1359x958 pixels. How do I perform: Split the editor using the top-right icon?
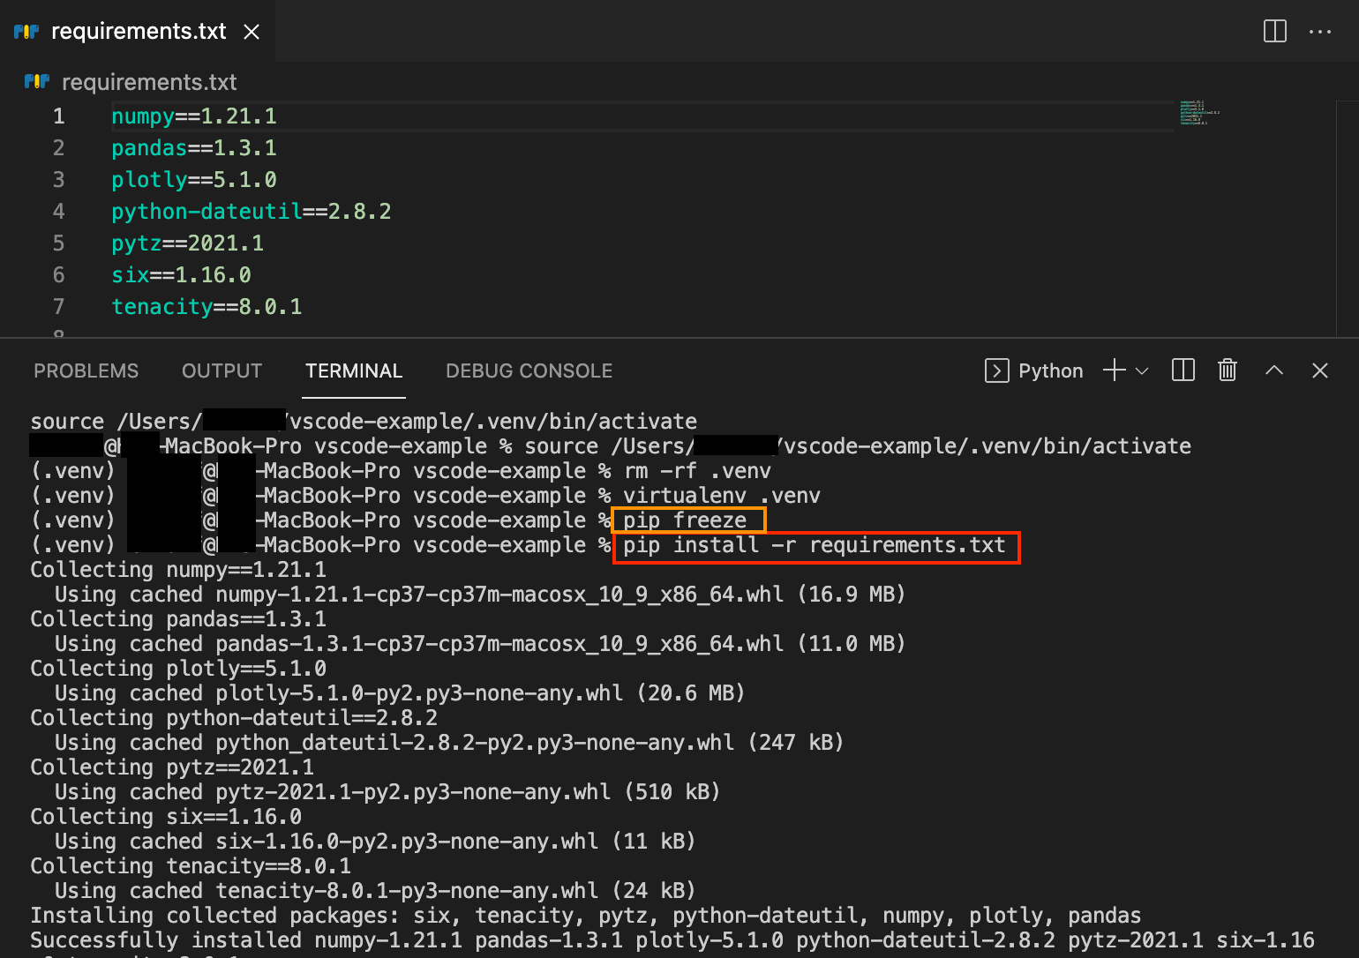click(1274, 31)
